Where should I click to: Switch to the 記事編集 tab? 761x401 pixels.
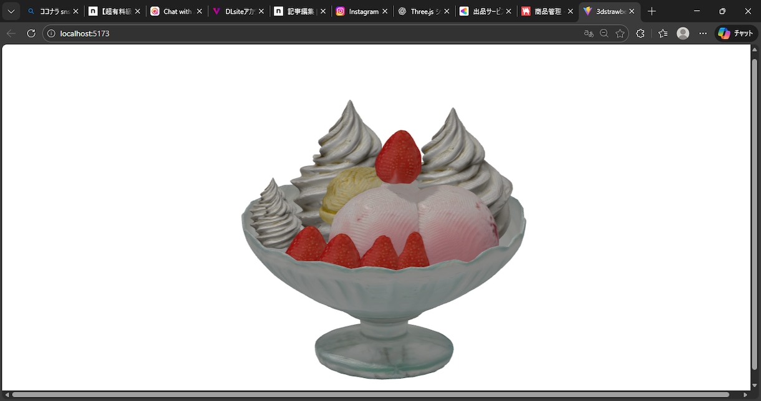(x=300, y=11)
